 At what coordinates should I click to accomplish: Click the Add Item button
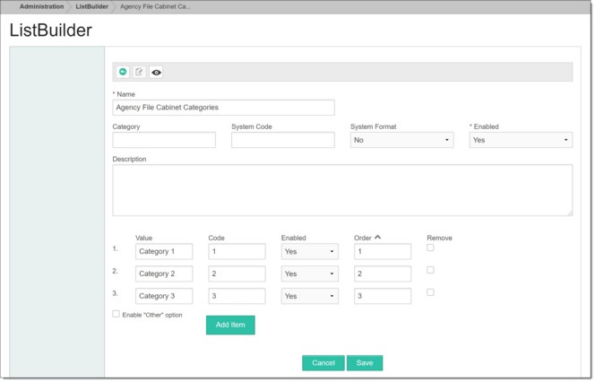pos(230,326)
